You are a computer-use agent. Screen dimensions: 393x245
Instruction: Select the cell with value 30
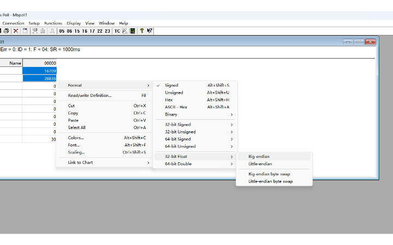[39, 139]
